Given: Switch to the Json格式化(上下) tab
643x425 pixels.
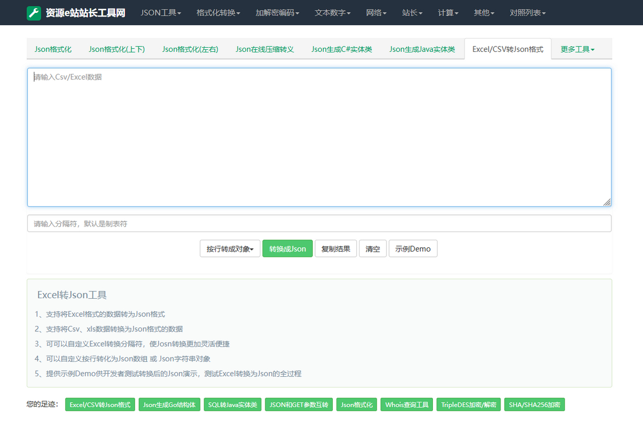Looking at the screenshot, I should pyautogui.click(x=117, y=49).
